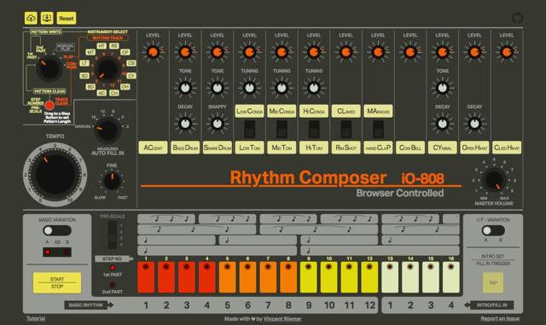Click the Open Hihat decay knob
This screenshot has height=325, width=546.
tap(474, 124)
